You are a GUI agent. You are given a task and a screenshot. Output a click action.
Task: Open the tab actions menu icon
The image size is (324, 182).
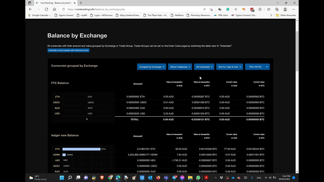tap(30, 3)
